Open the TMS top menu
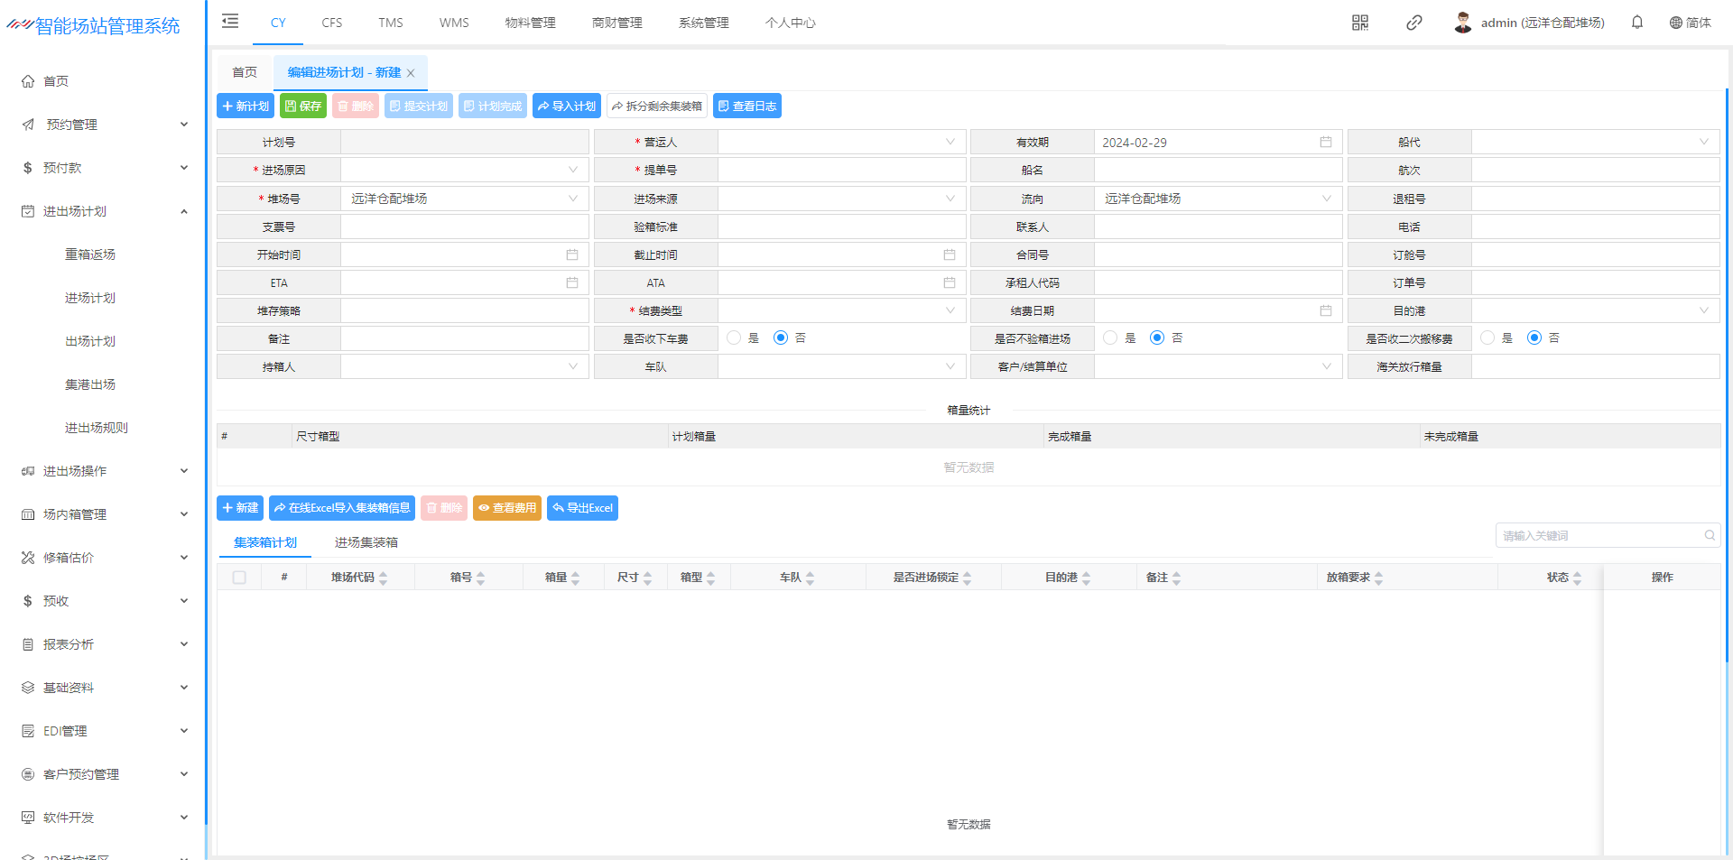 [x=390, y=23]
